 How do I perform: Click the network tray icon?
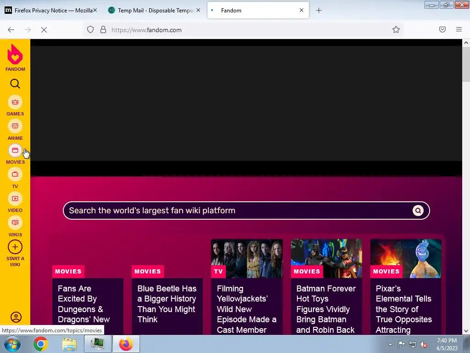(x=413, y=345)
